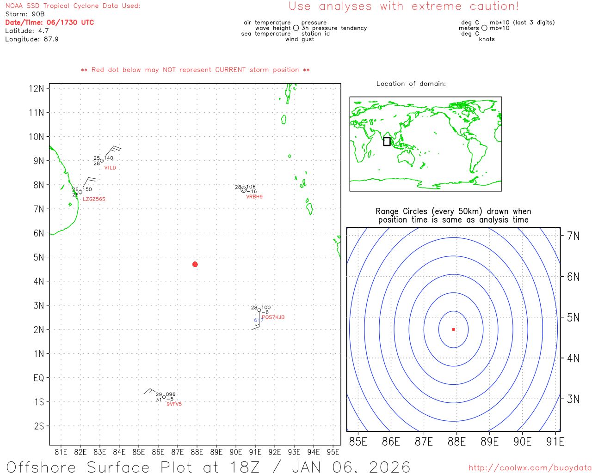
Task: Click the 12N latitude axis label
Action: [37, 89]
